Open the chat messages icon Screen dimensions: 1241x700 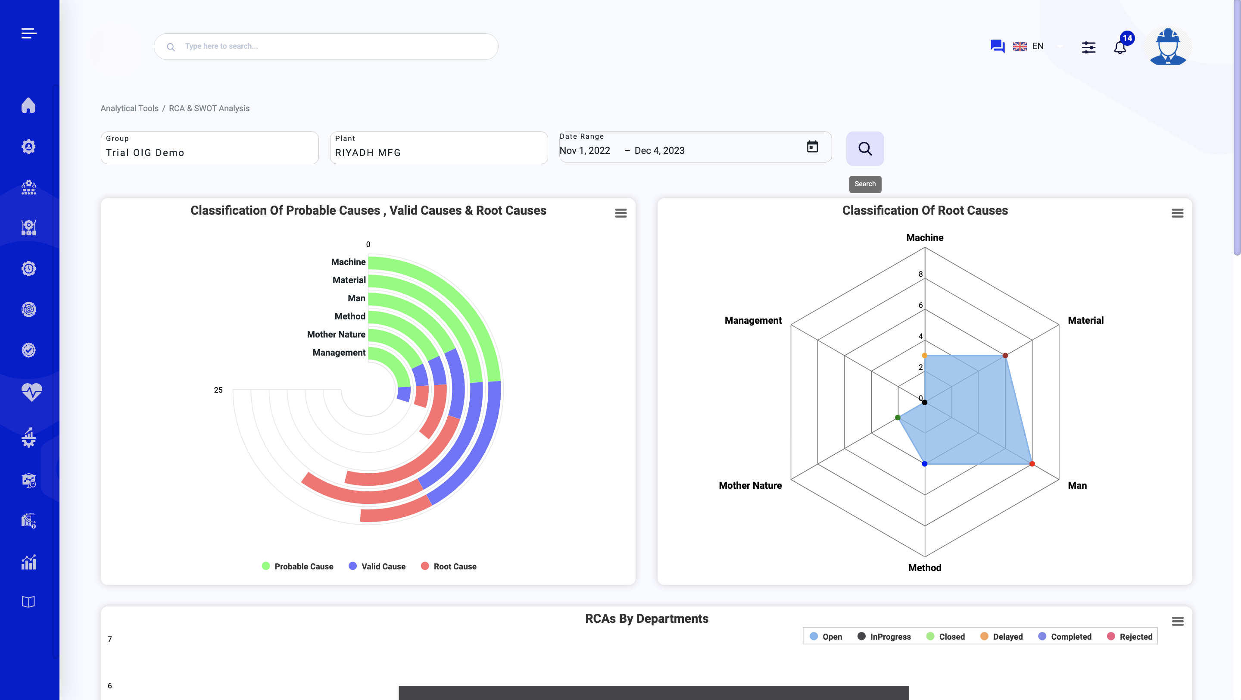(x=997, y=46)
